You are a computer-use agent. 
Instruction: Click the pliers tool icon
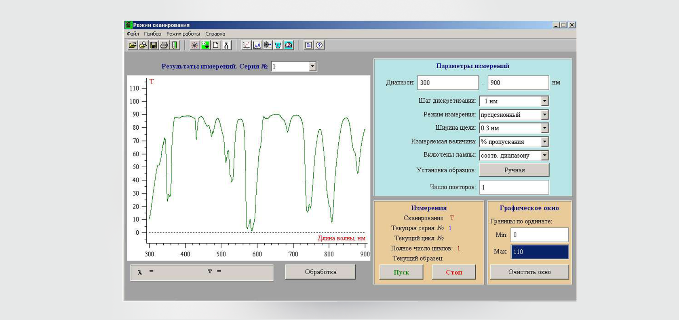(x=226, y=45)
